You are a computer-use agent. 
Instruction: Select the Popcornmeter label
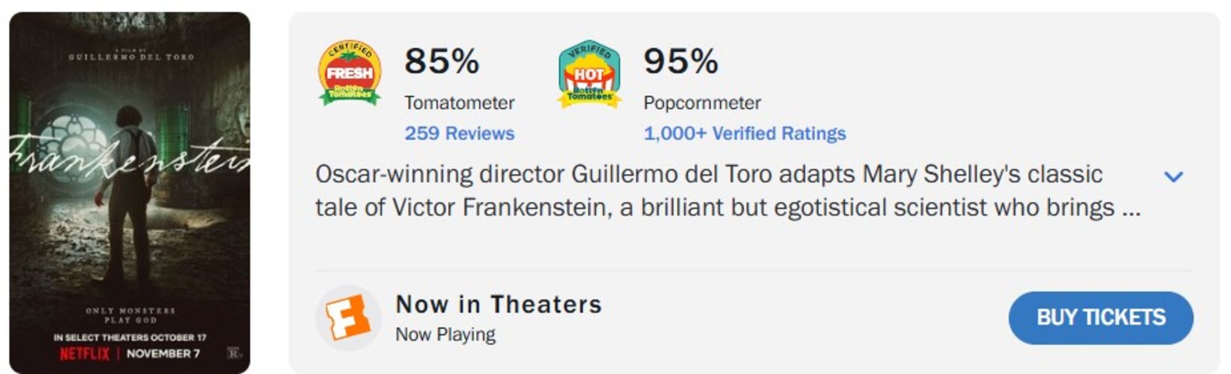(701, 102)
